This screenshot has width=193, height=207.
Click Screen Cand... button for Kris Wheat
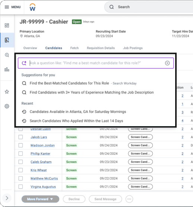click(x=141, y=170)
